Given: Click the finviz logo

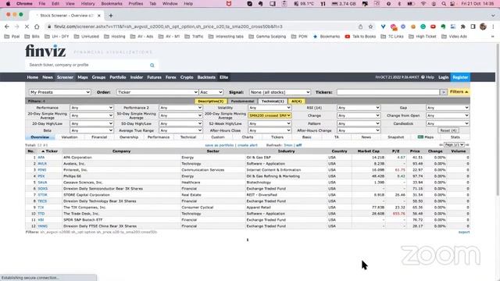Looking at the screenshot, I should [45, 51].
